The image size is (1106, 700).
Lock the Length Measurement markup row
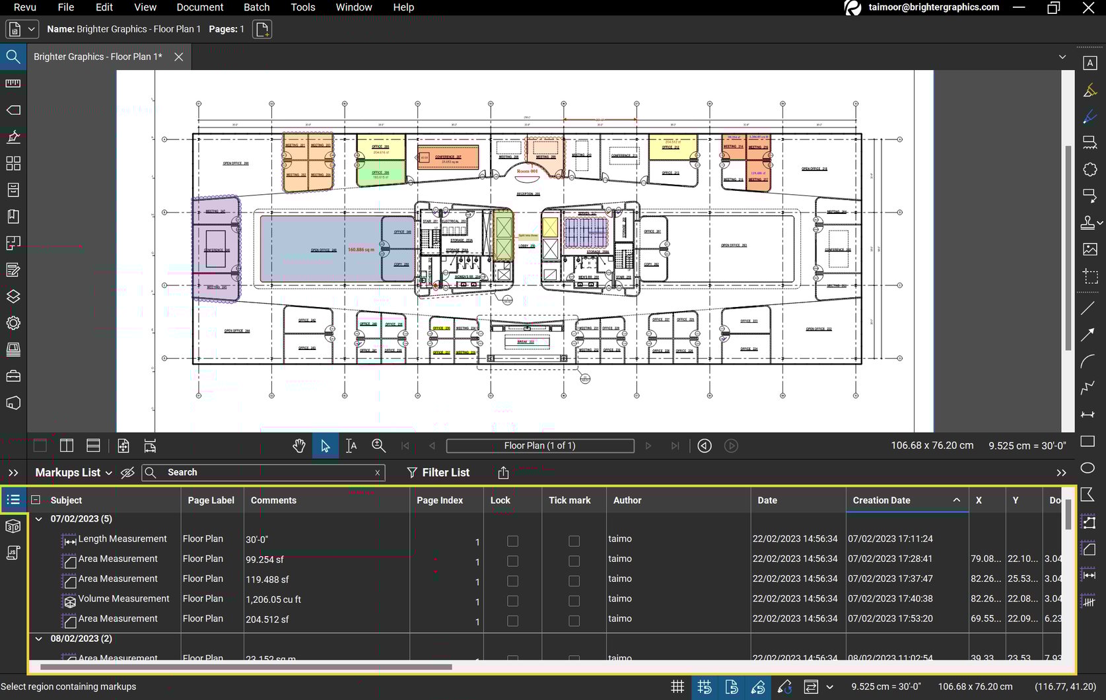tap(512, 542)
